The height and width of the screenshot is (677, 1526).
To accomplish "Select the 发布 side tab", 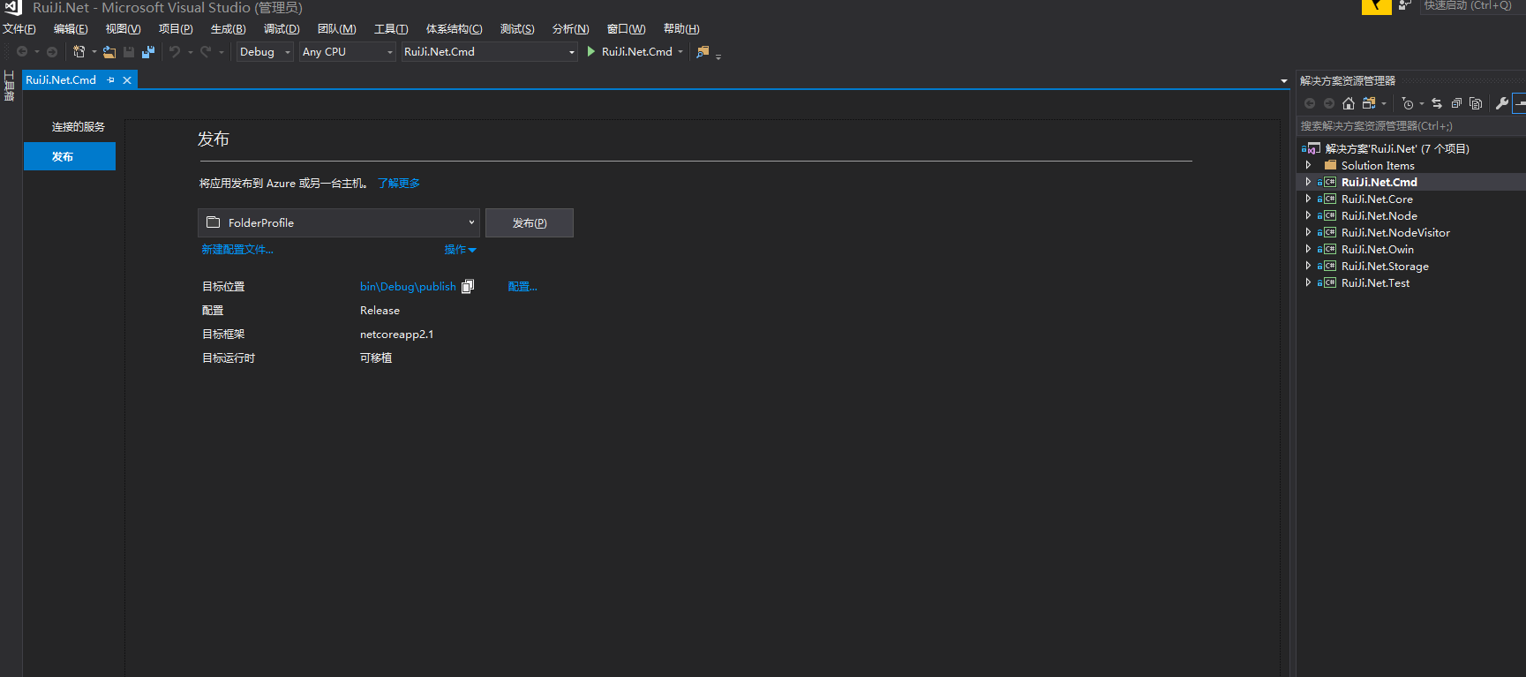I will 70,156.
